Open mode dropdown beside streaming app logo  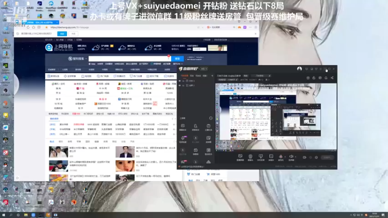[x=204, y=69]
